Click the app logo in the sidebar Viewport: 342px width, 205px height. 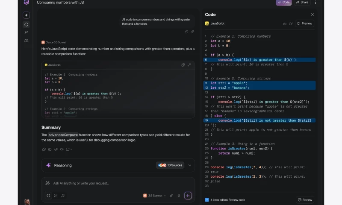27,2
